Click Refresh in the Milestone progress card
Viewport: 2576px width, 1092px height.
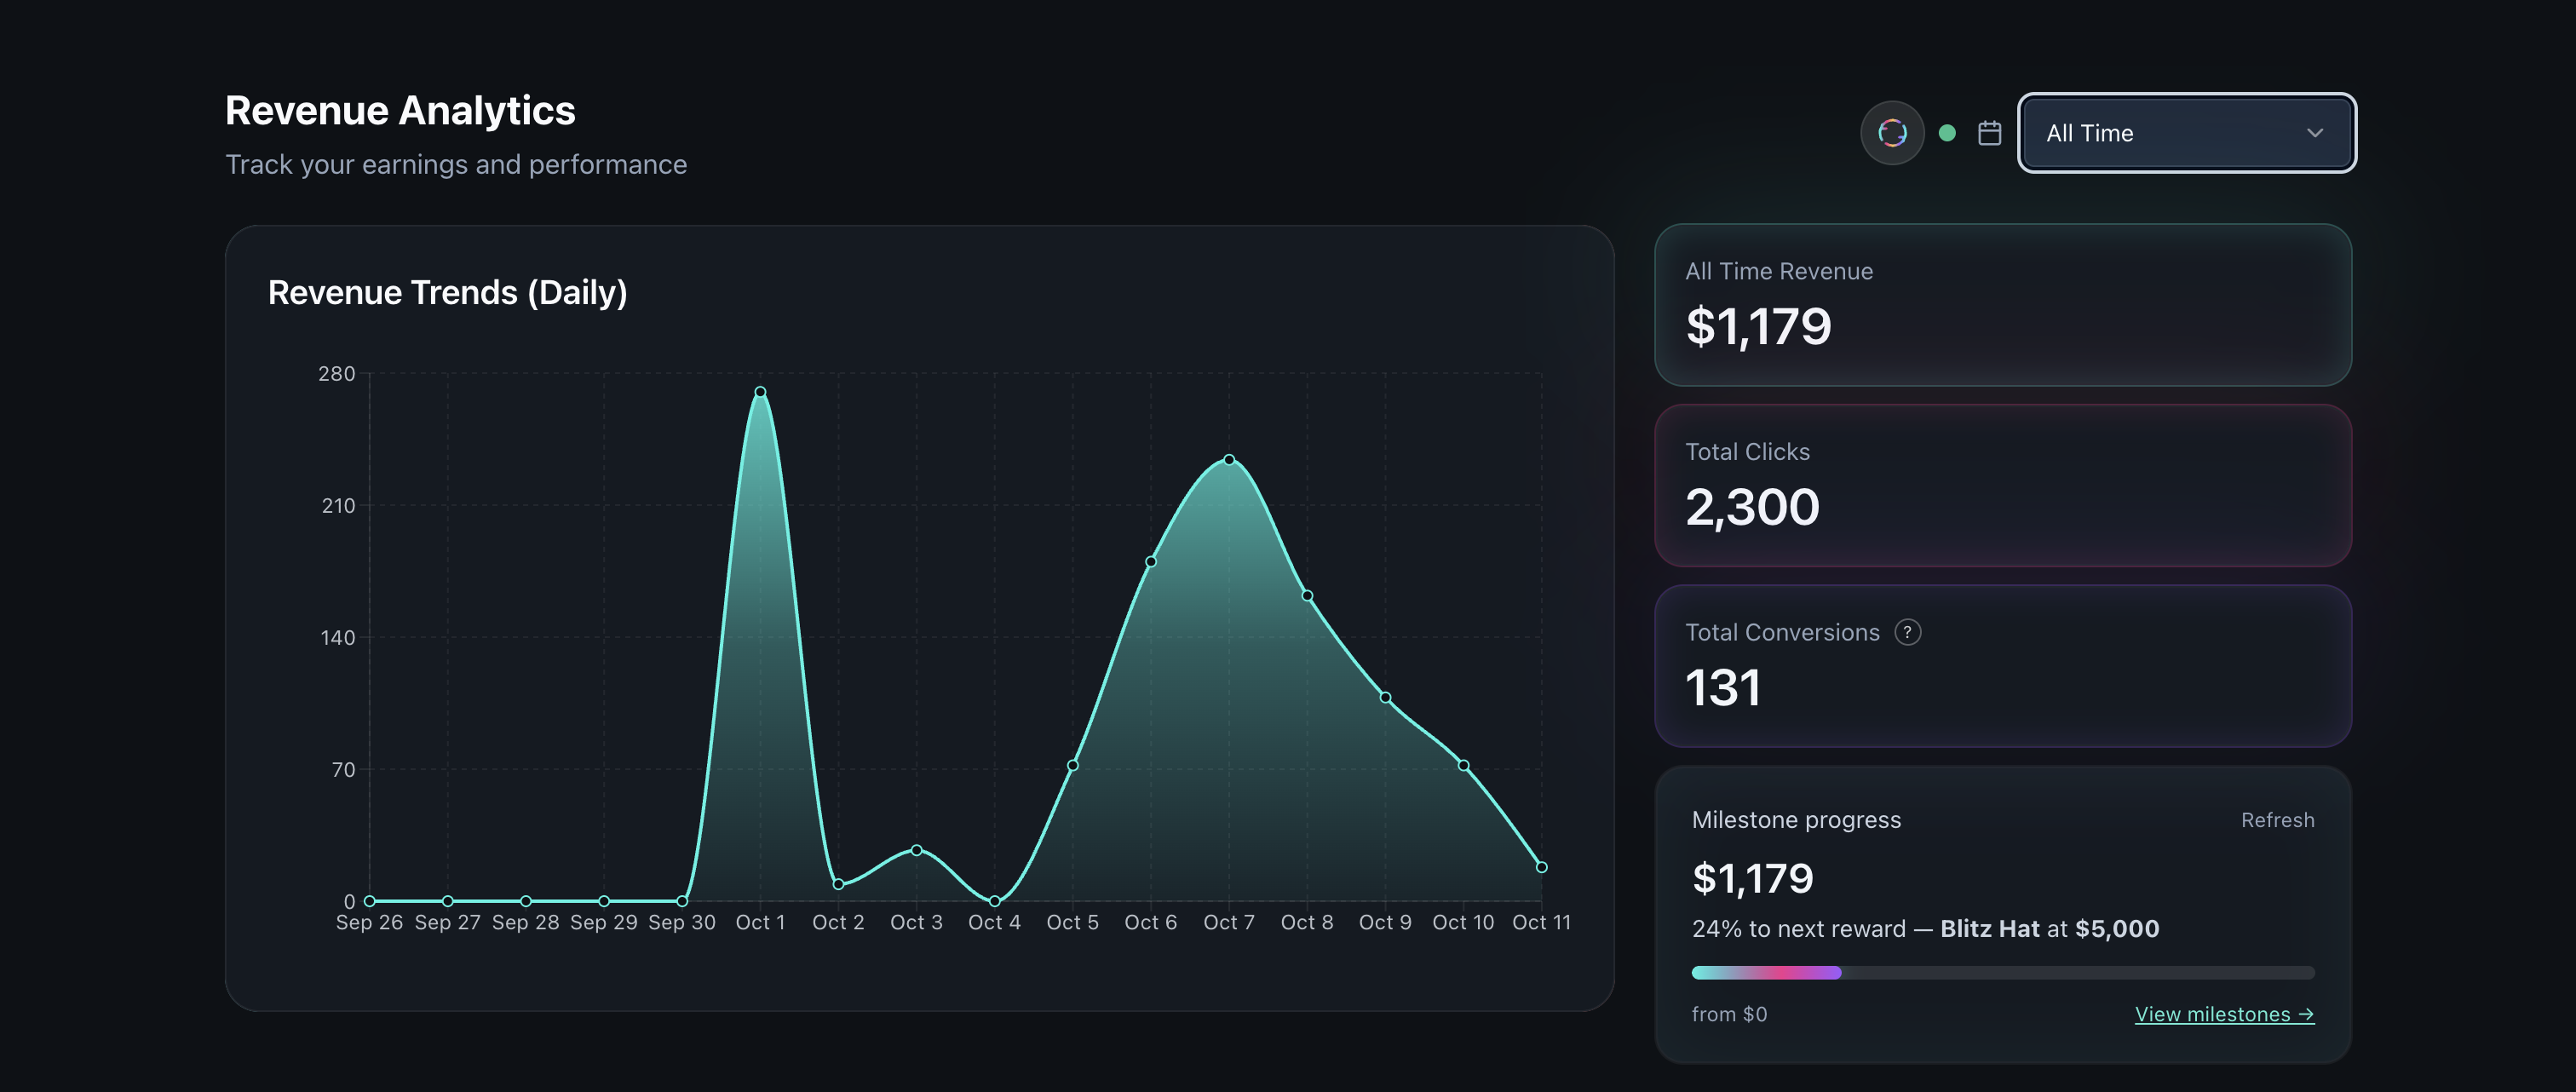(2278, 819)
